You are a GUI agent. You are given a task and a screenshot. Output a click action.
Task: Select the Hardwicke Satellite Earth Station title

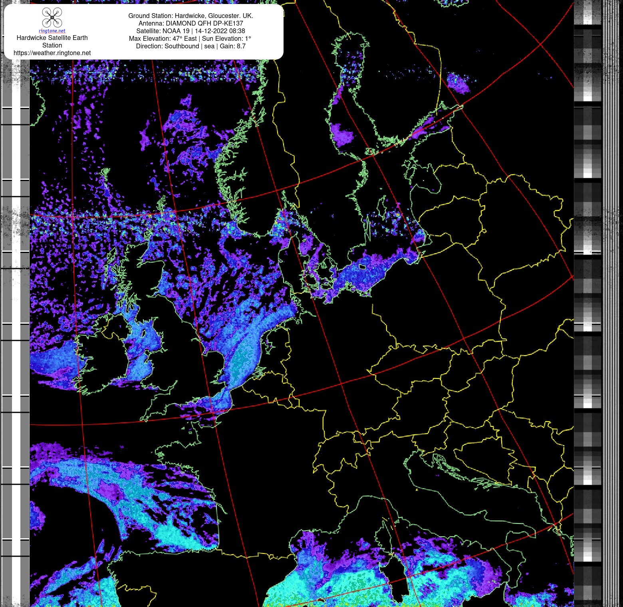click(52, 41)
